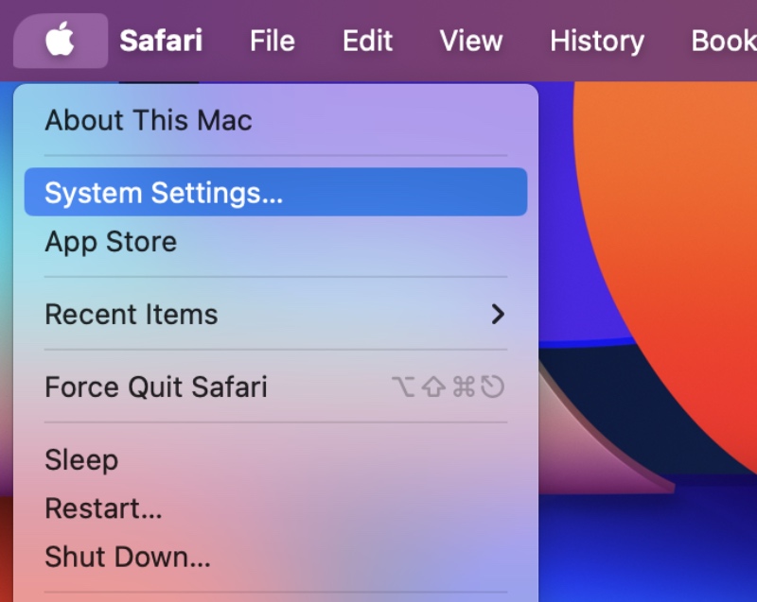Open System Settings from the Apple menu
The height and width of the screenshot is (602, 757).
[164, 193]
